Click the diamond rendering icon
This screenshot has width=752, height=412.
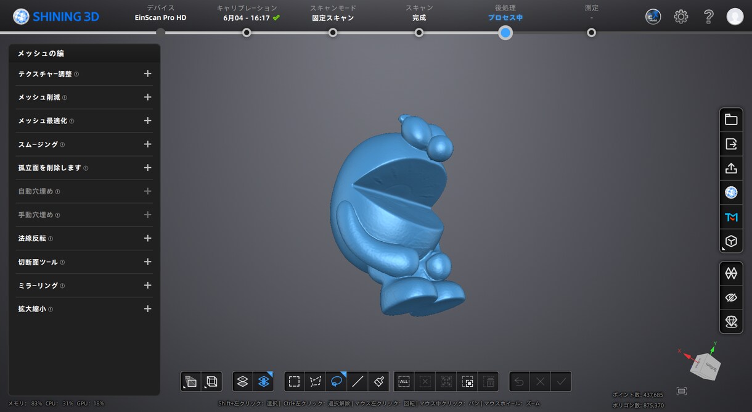(731, 321)
